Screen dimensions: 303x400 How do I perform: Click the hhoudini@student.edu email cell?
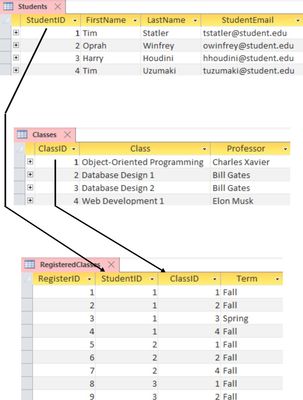248,58
